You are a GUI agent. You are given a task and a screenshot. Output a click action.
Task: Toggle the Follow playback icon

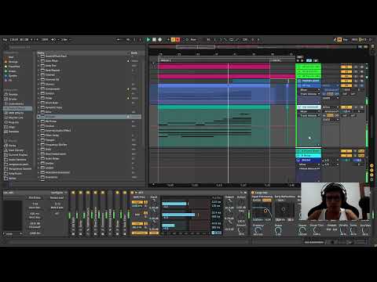[119, 40]
